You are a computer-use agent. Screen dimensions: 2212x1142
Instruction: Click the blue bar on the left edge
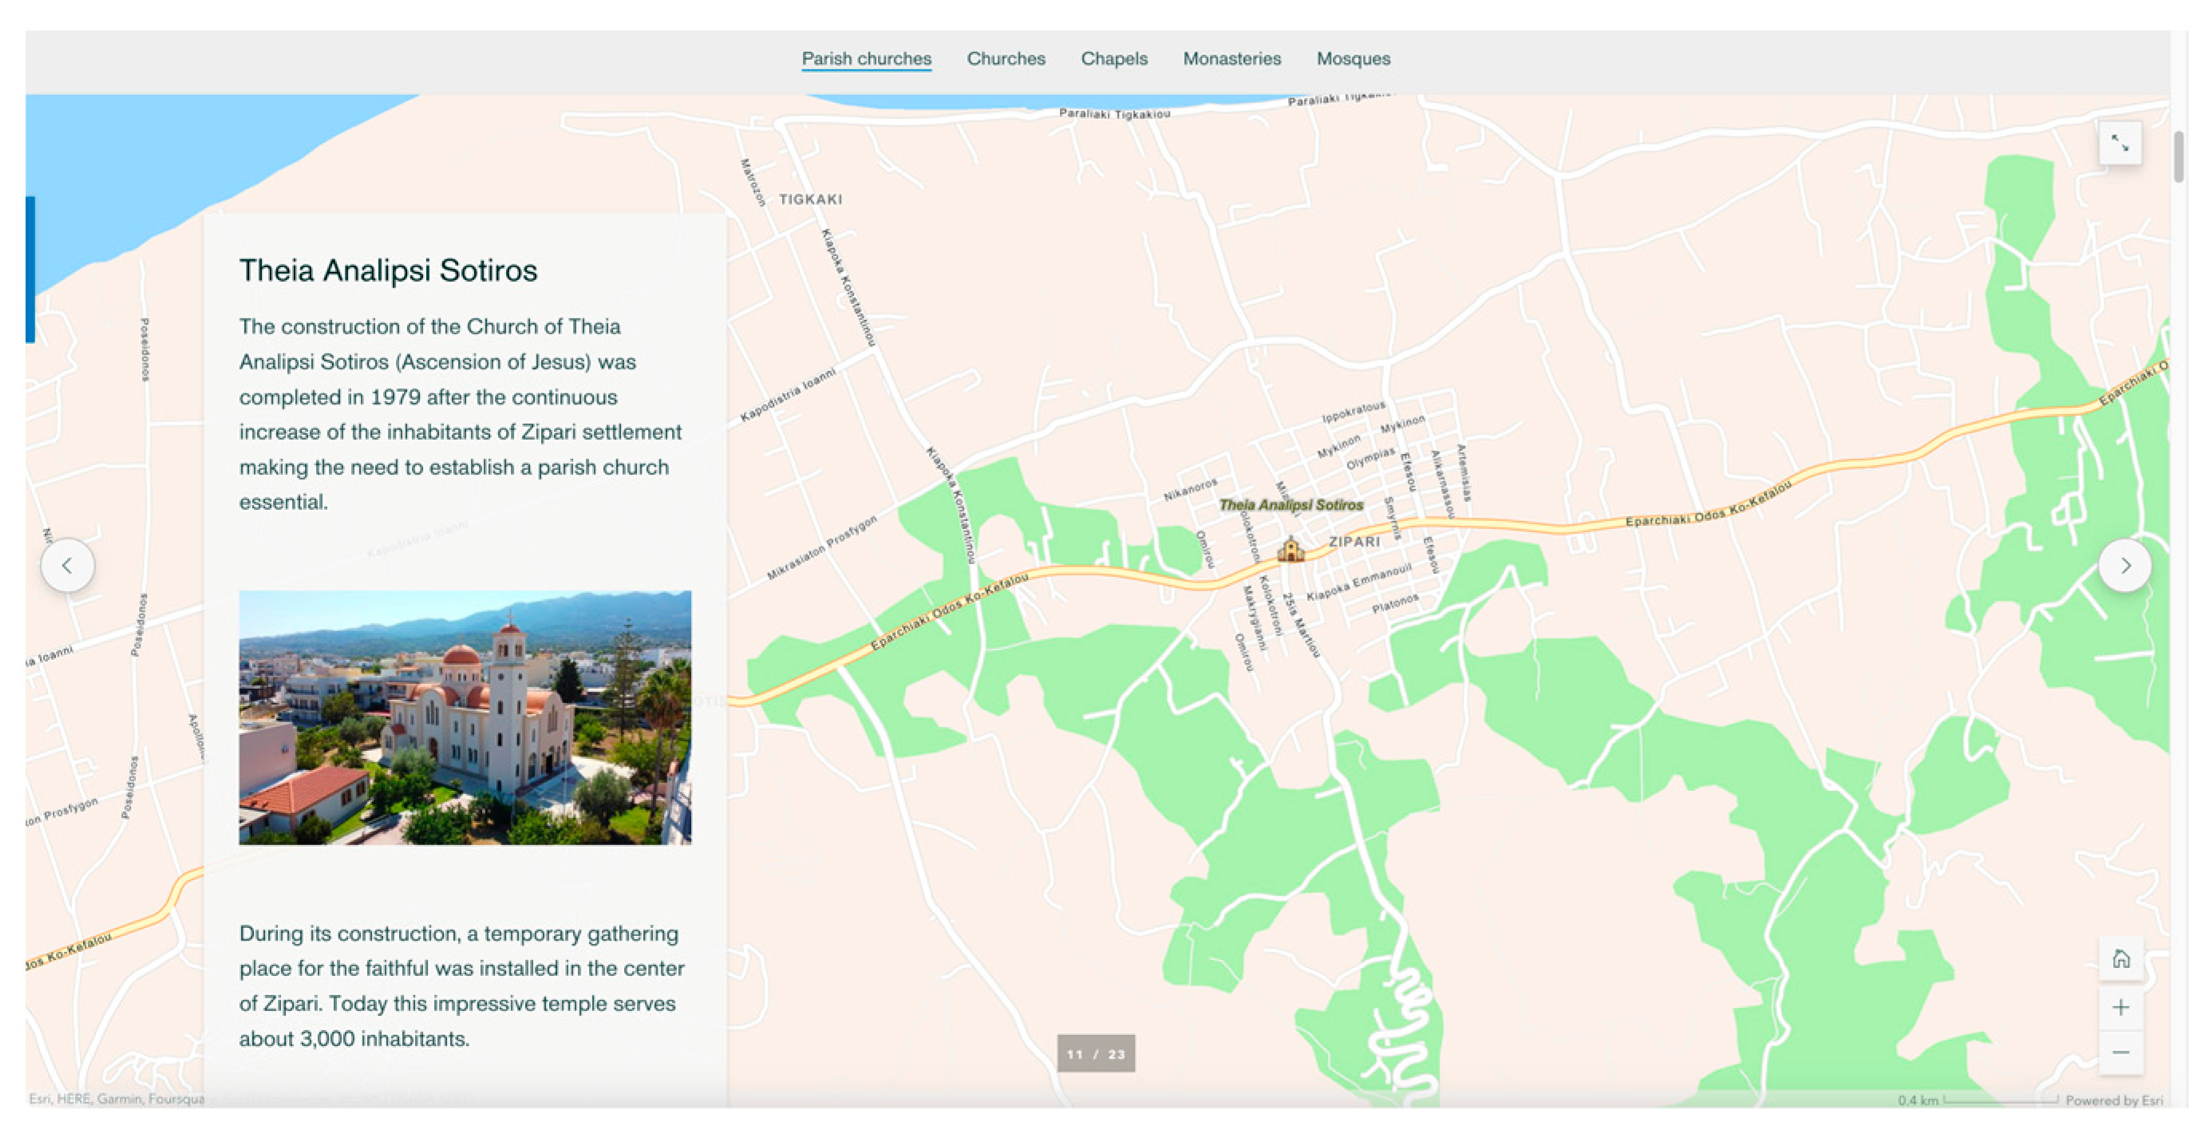[x=30, y=269]
